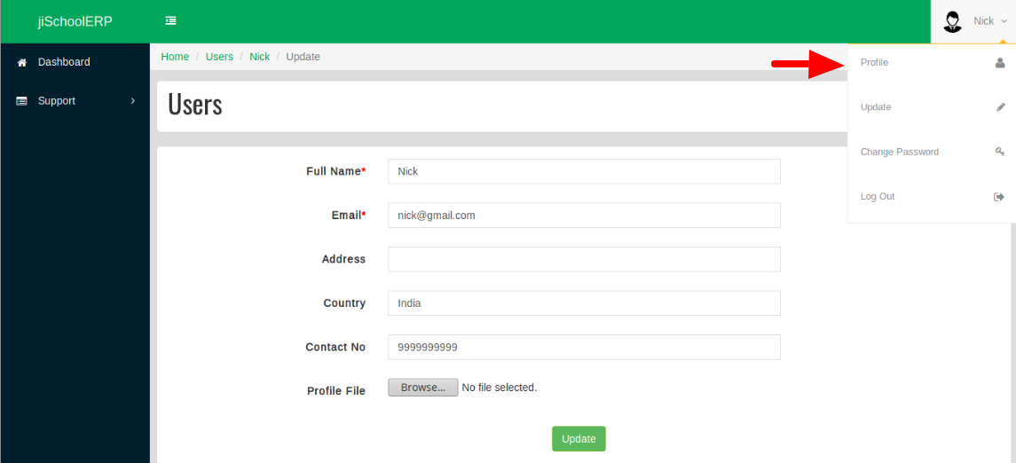Click the Log Out exit icon
Image resolution: width=1016 pixels, height=463 pixels.
(999, 196)
